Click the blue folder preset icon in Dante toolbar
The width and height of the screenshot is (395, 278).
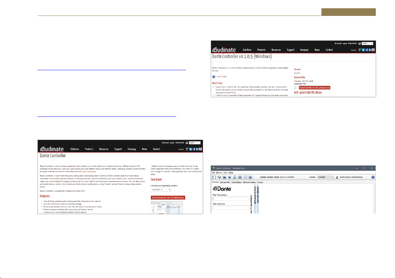224,177
